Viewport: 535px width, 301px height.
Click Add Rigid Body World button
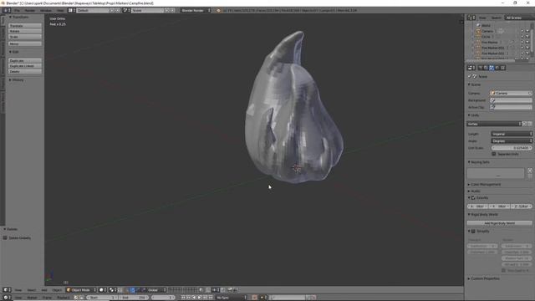[500, 223]
